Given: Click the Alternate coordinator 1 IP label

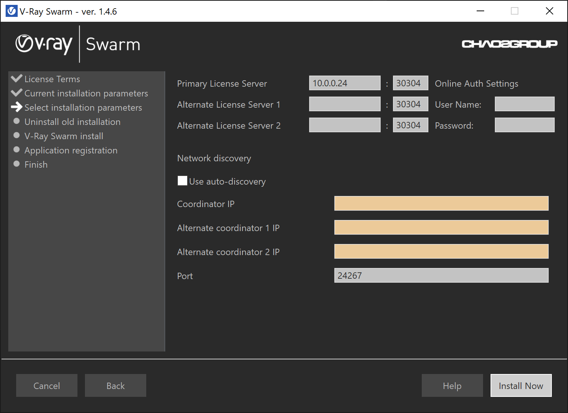Looking at the screenshot, I should [228, 228].
